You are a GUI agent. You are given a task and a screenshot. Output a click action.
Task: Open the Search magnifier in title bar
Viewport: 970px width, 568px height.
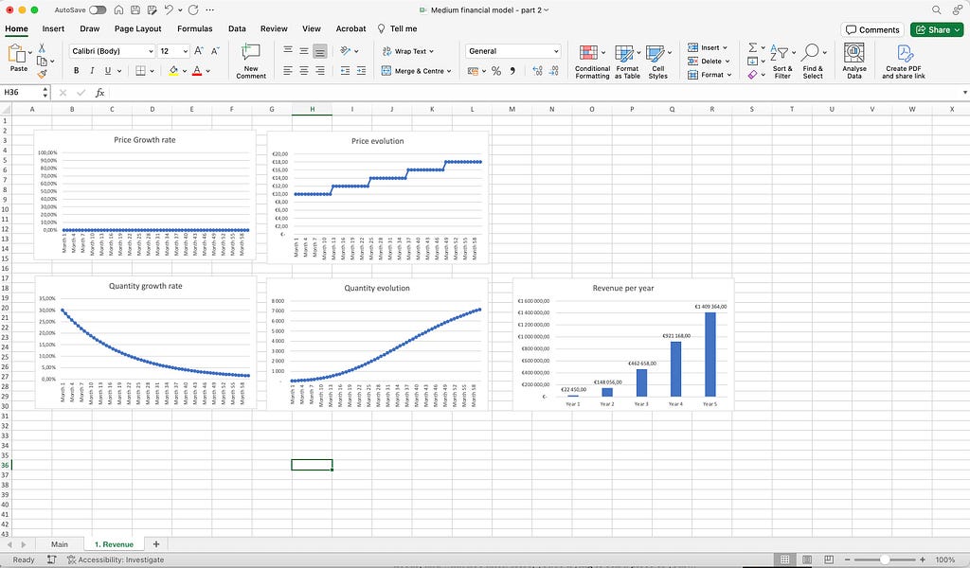937,9
